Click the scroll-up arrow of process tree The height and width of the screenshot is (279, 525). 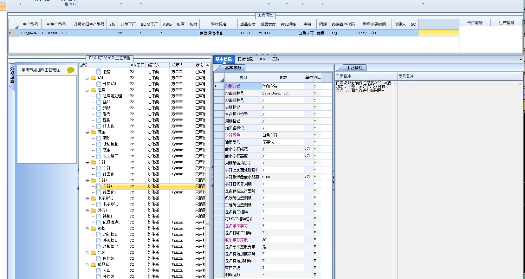(x=207, y=65)
